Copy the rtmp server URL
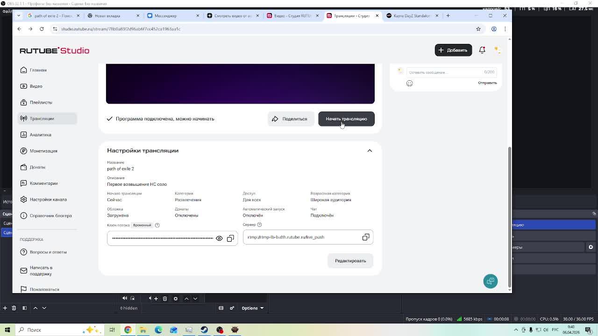Screen dimensions: 598x336 click(366, 237)
